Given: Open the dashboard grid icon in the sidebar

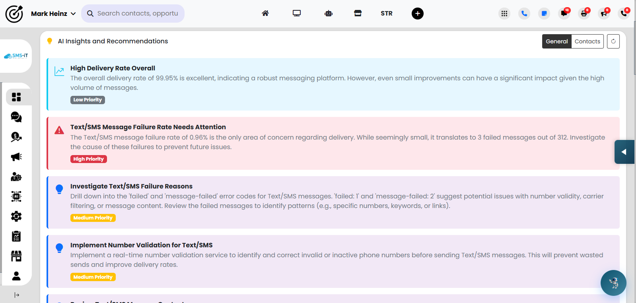Looking at the screenshot, I should [x=16, y=97].
